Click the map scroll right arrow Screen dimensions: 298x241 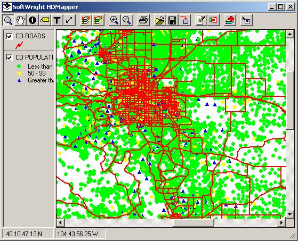click(281, 222)
